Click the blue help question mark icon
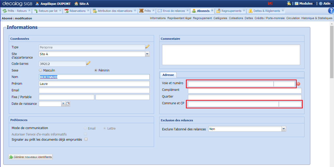 331,11
